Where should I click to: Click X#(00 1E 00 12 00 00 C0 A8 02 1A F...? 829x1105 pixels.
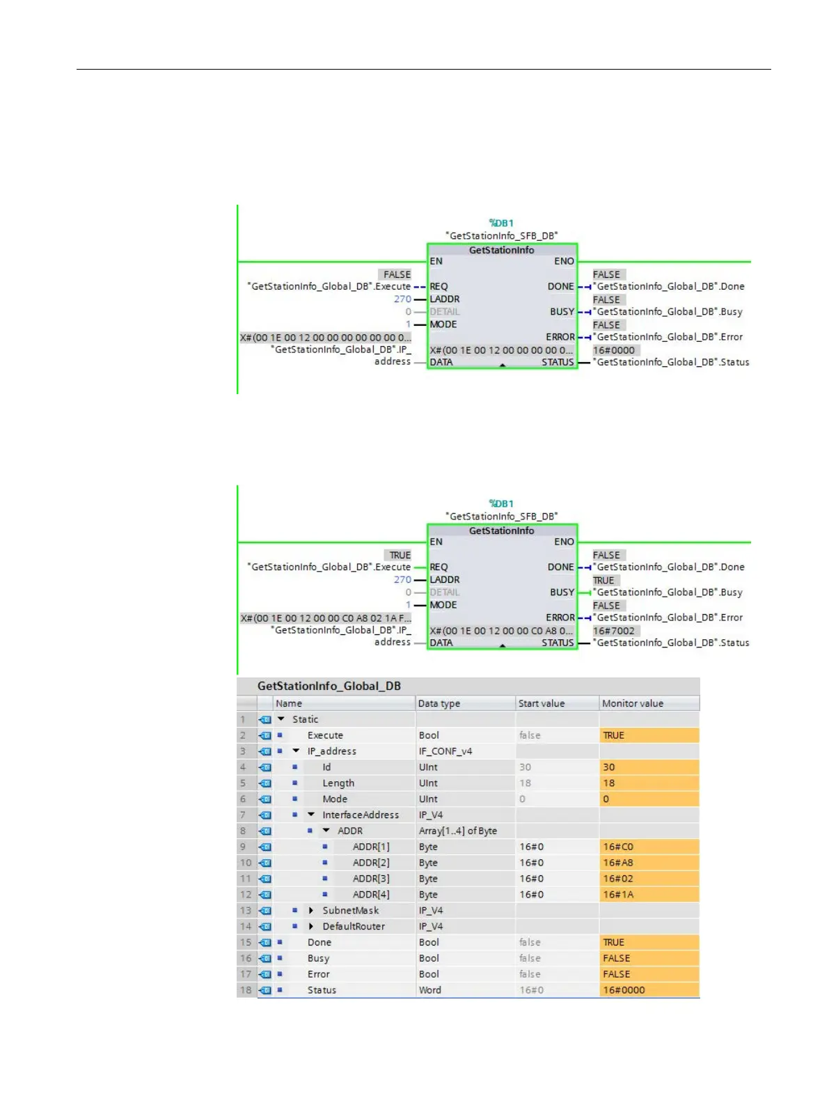pyautogui.click(x=326, y=618)
